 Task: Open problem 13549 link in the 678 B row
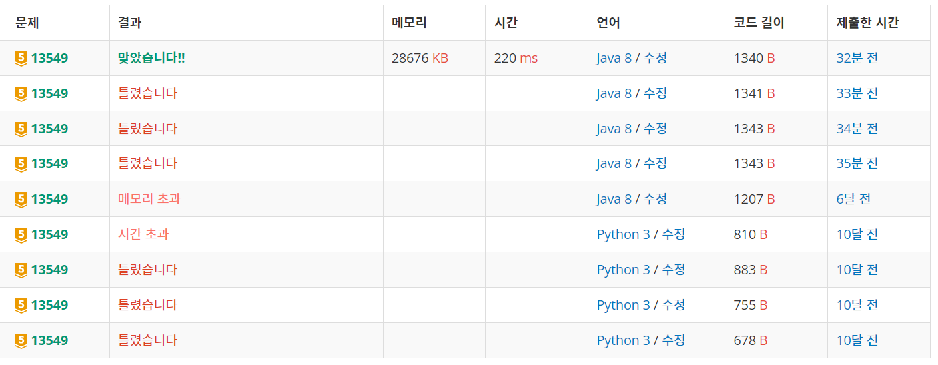coord(49,340)
